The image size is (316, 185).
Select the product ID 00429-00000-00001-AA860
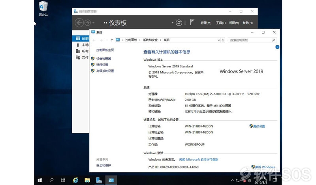point(179,167)
